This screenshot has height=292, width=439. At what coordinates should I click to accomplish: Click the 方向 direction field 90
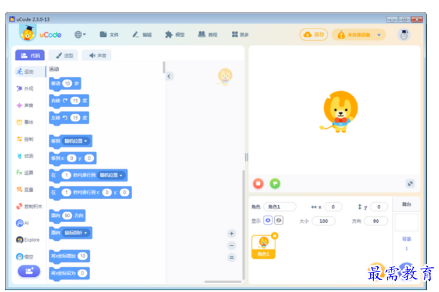(x=376, y=221)
